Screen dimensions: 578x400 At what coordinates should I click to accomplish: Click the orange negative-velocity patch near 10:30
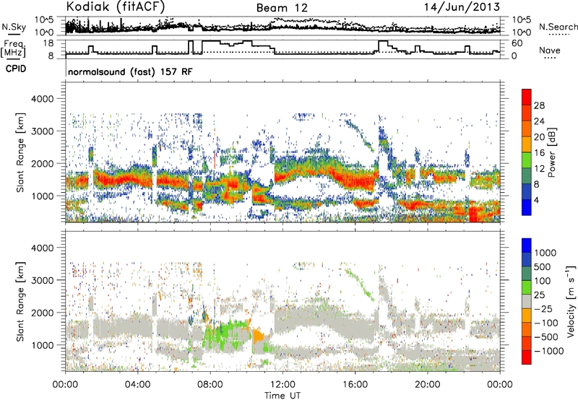(x=258, y=336)
